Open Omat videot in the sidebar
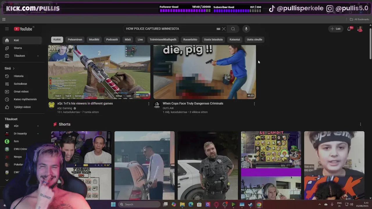Image resolution: width=372 pixels, height=209 pixels. [x=22, y=91]
